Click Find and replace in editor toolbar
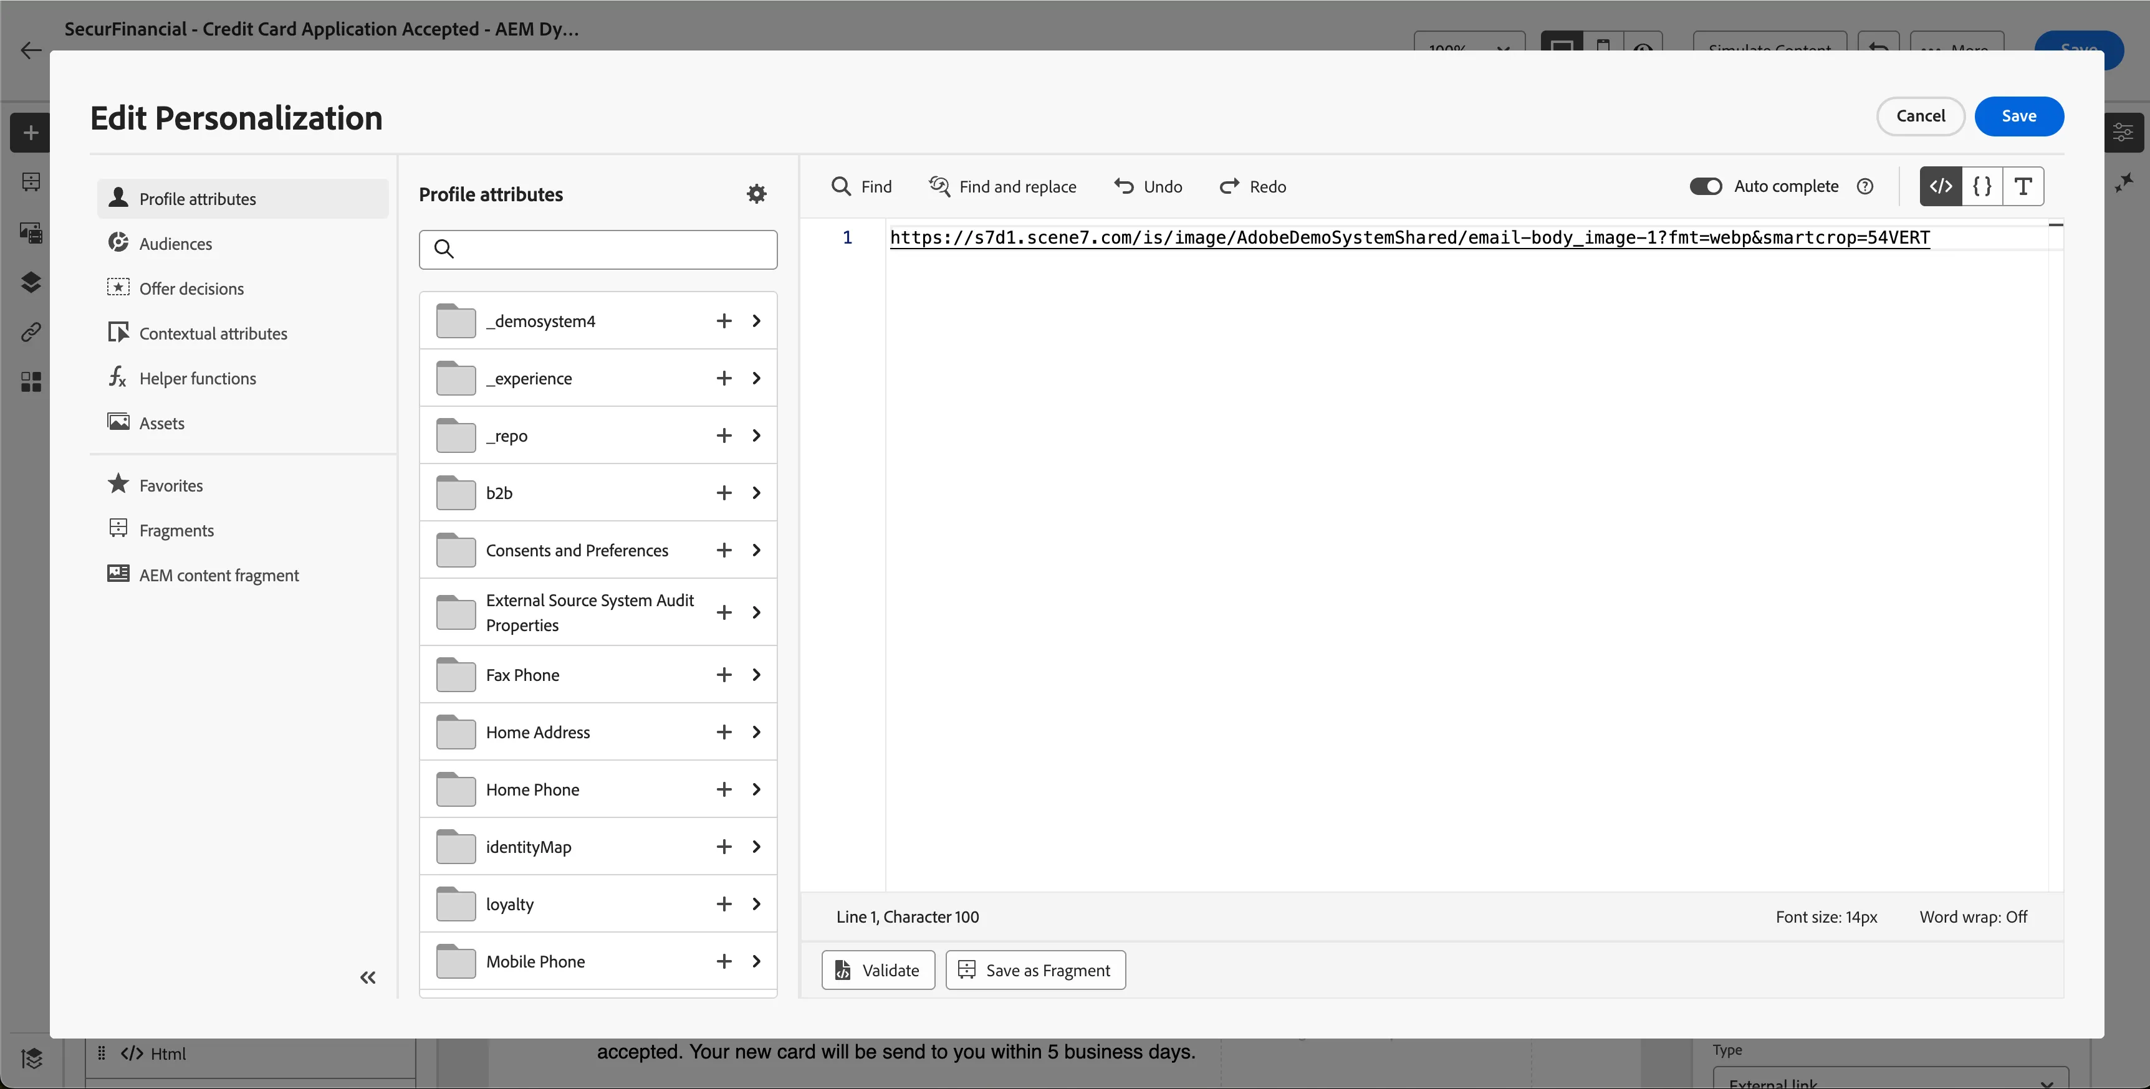 coord(1002,187)
